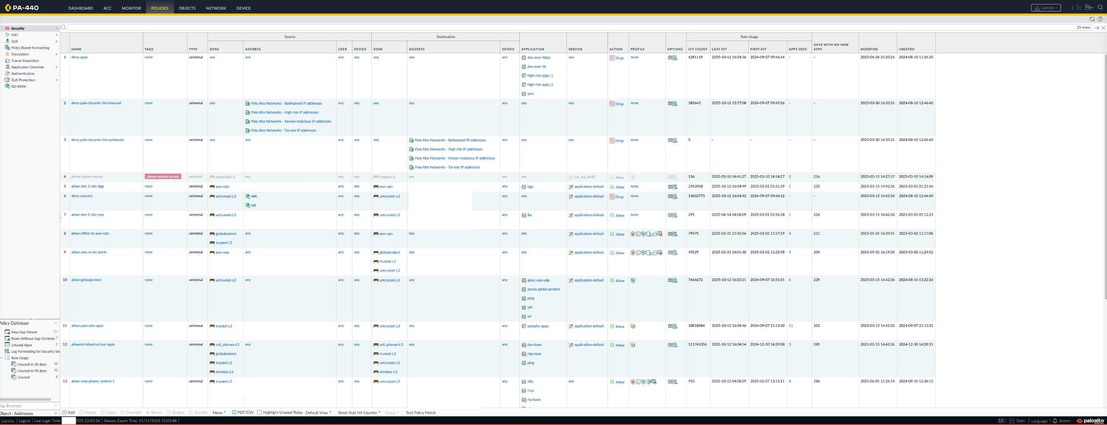Click the apply filter arrow icon
Image resolution: width=1107 pixels, height=425 pixels.
[1097, 28]
